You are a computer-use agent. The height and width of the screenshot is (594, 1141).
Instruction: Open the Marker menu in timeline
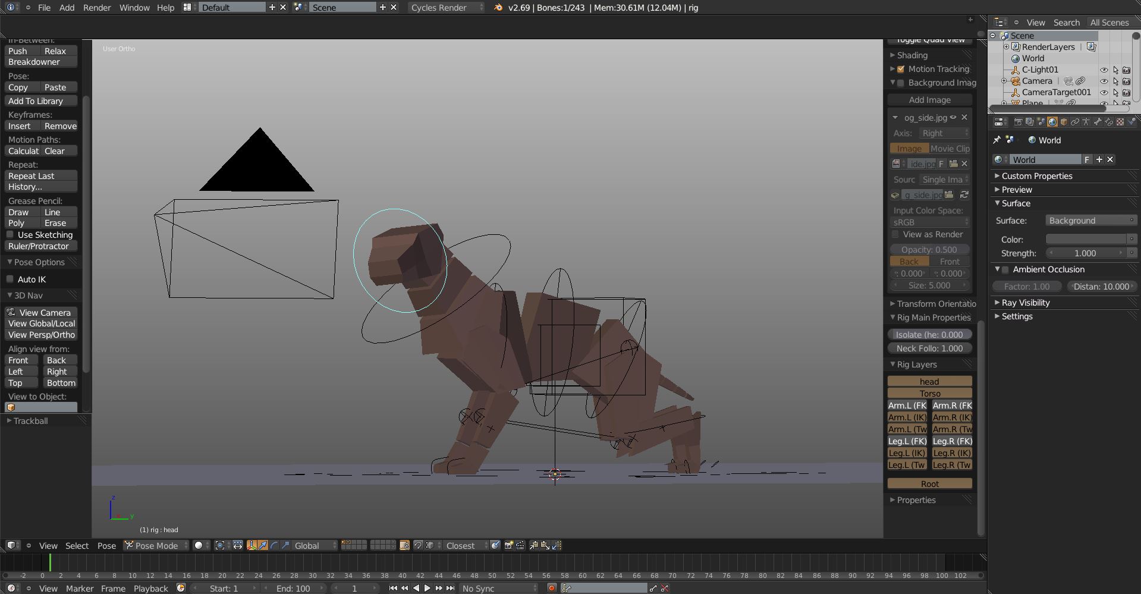pyautogui.click(x=80, y=588)
